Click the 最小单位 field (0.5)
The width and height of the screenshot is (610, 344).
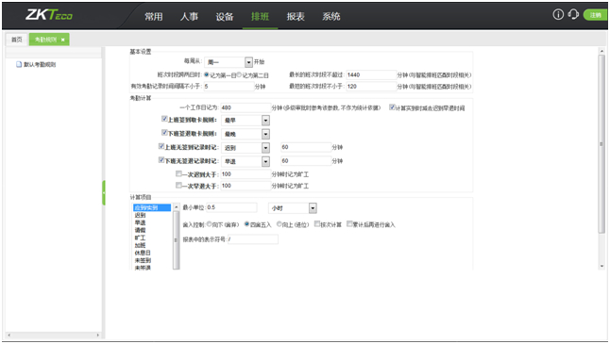[231, 207]
